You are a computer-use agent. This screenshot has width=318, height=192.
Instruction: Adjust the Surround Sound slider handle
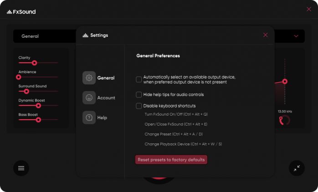point(26,91)
